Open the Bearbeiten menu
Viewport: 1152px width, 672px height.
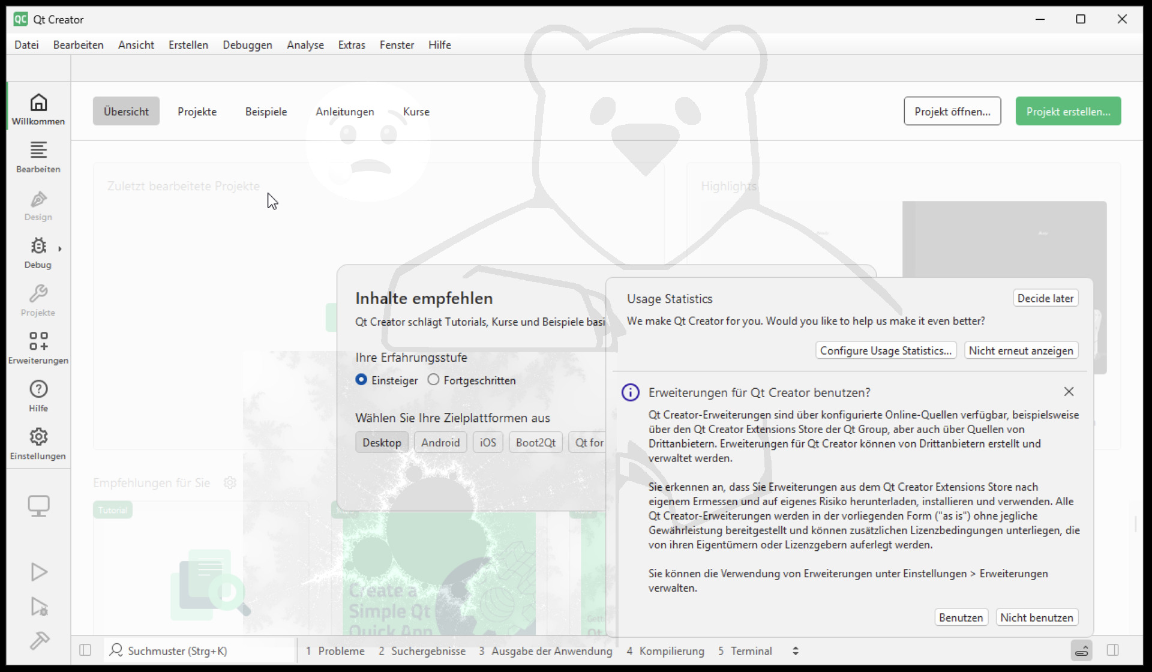[78, 44]
